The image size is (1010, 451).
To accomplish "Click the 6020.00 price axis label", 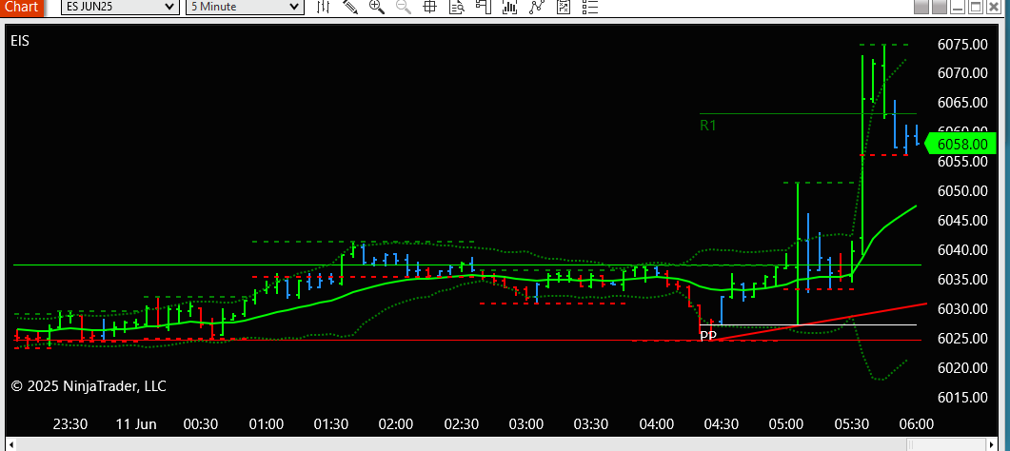I will pyautogui.click(x=962, y=367).
